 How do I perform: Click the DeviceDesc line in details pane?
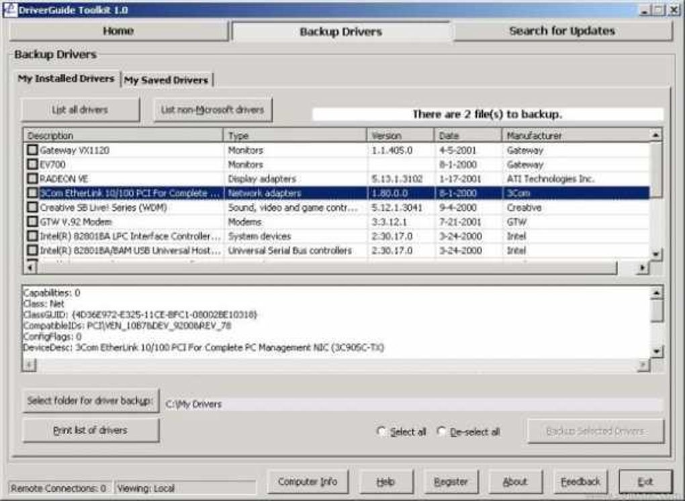pyautogui.click(x=203, y=348)
